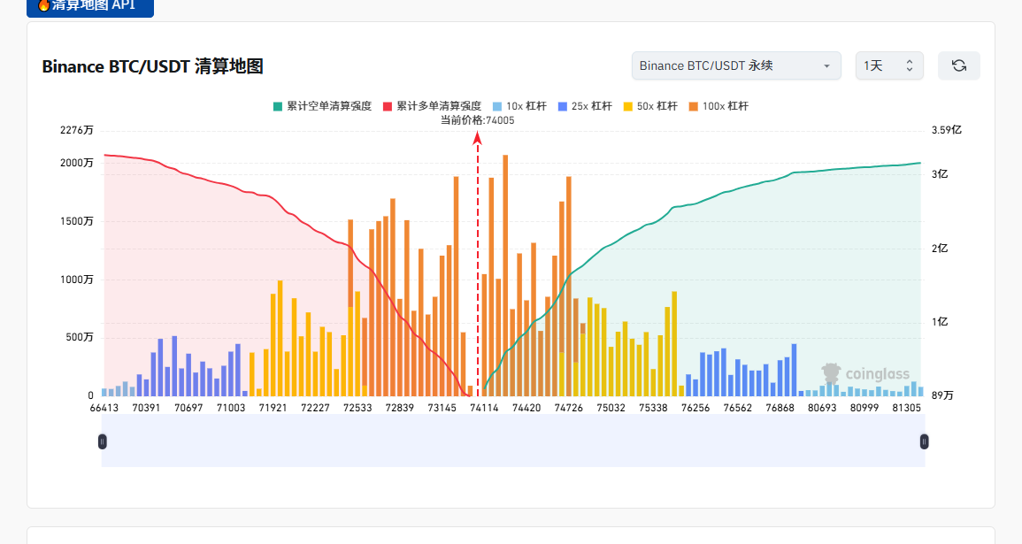
Task: Toggle the 25x 杠杆 legend series
Action: point(585,106)
